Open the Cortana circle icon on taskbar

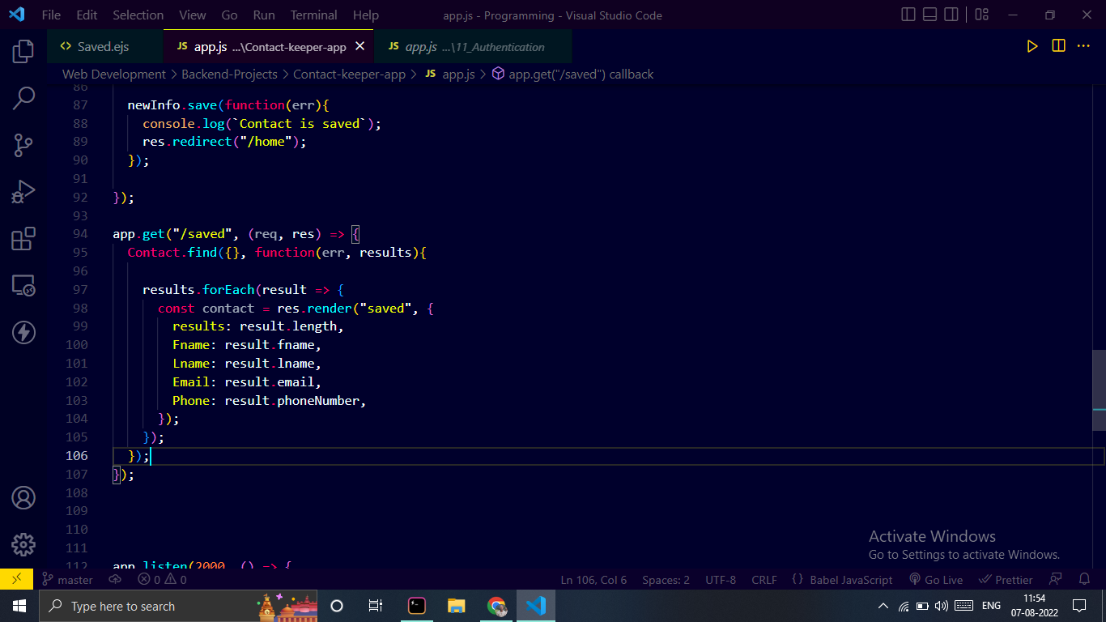click(x=337, y=606)
